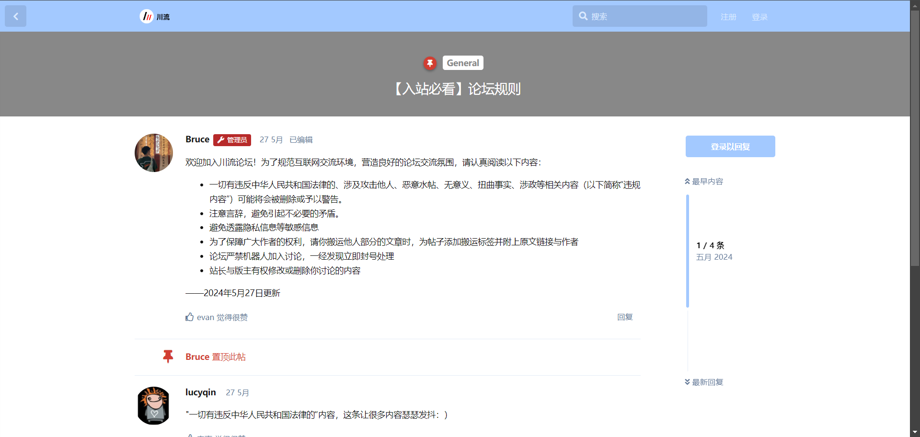Viewport: 920px width, 437px height.
Task: Click the red pushpin icon beside 置顶此帖
Action: coord(168,356)
